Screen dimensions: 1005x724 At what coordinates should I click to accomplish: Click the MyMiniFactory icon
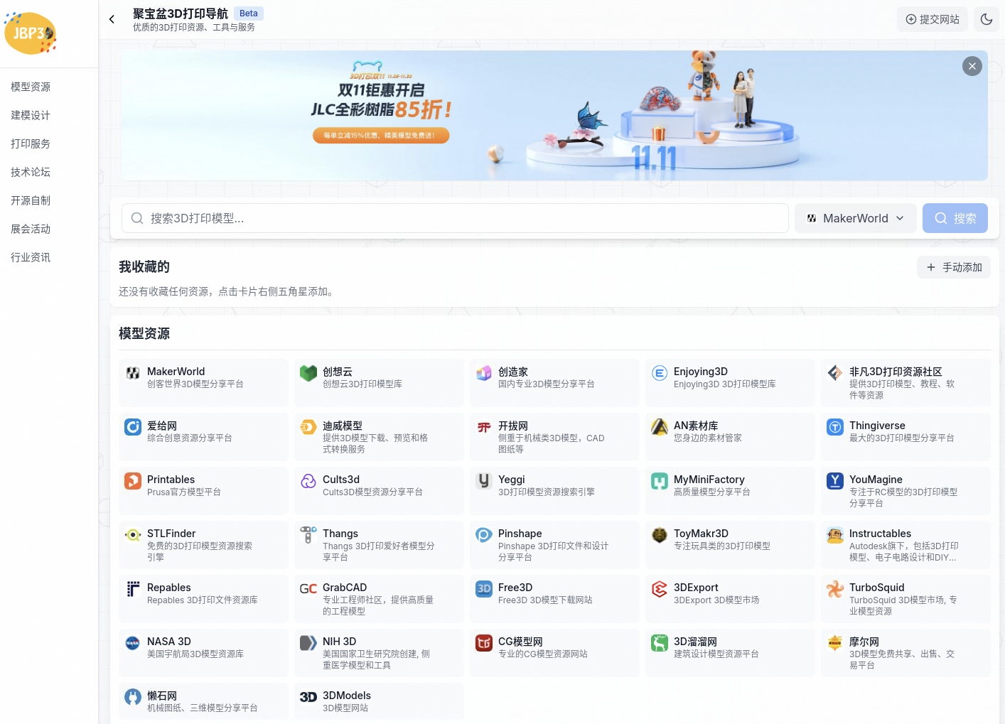(x=660, y=481)
